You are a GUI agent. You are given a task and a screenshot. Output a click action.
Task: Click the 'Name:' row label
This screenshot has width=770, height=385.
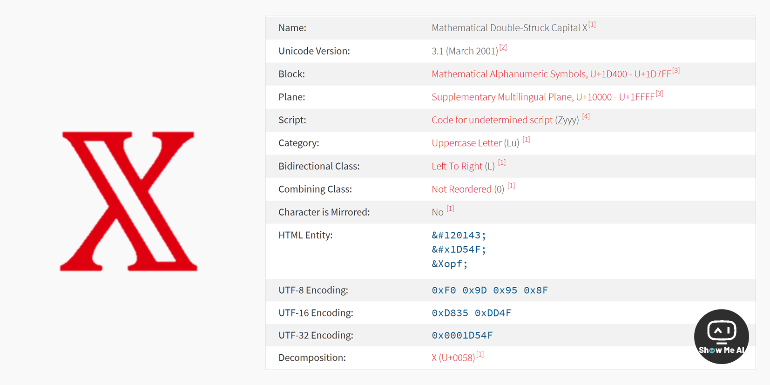(x=292, y=28)
